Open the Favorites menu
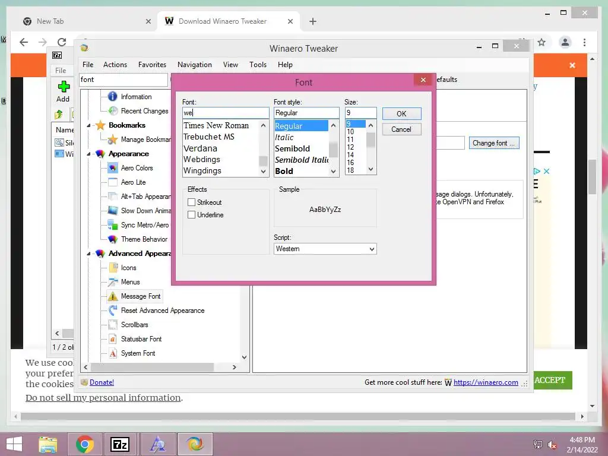 point(152,65)
